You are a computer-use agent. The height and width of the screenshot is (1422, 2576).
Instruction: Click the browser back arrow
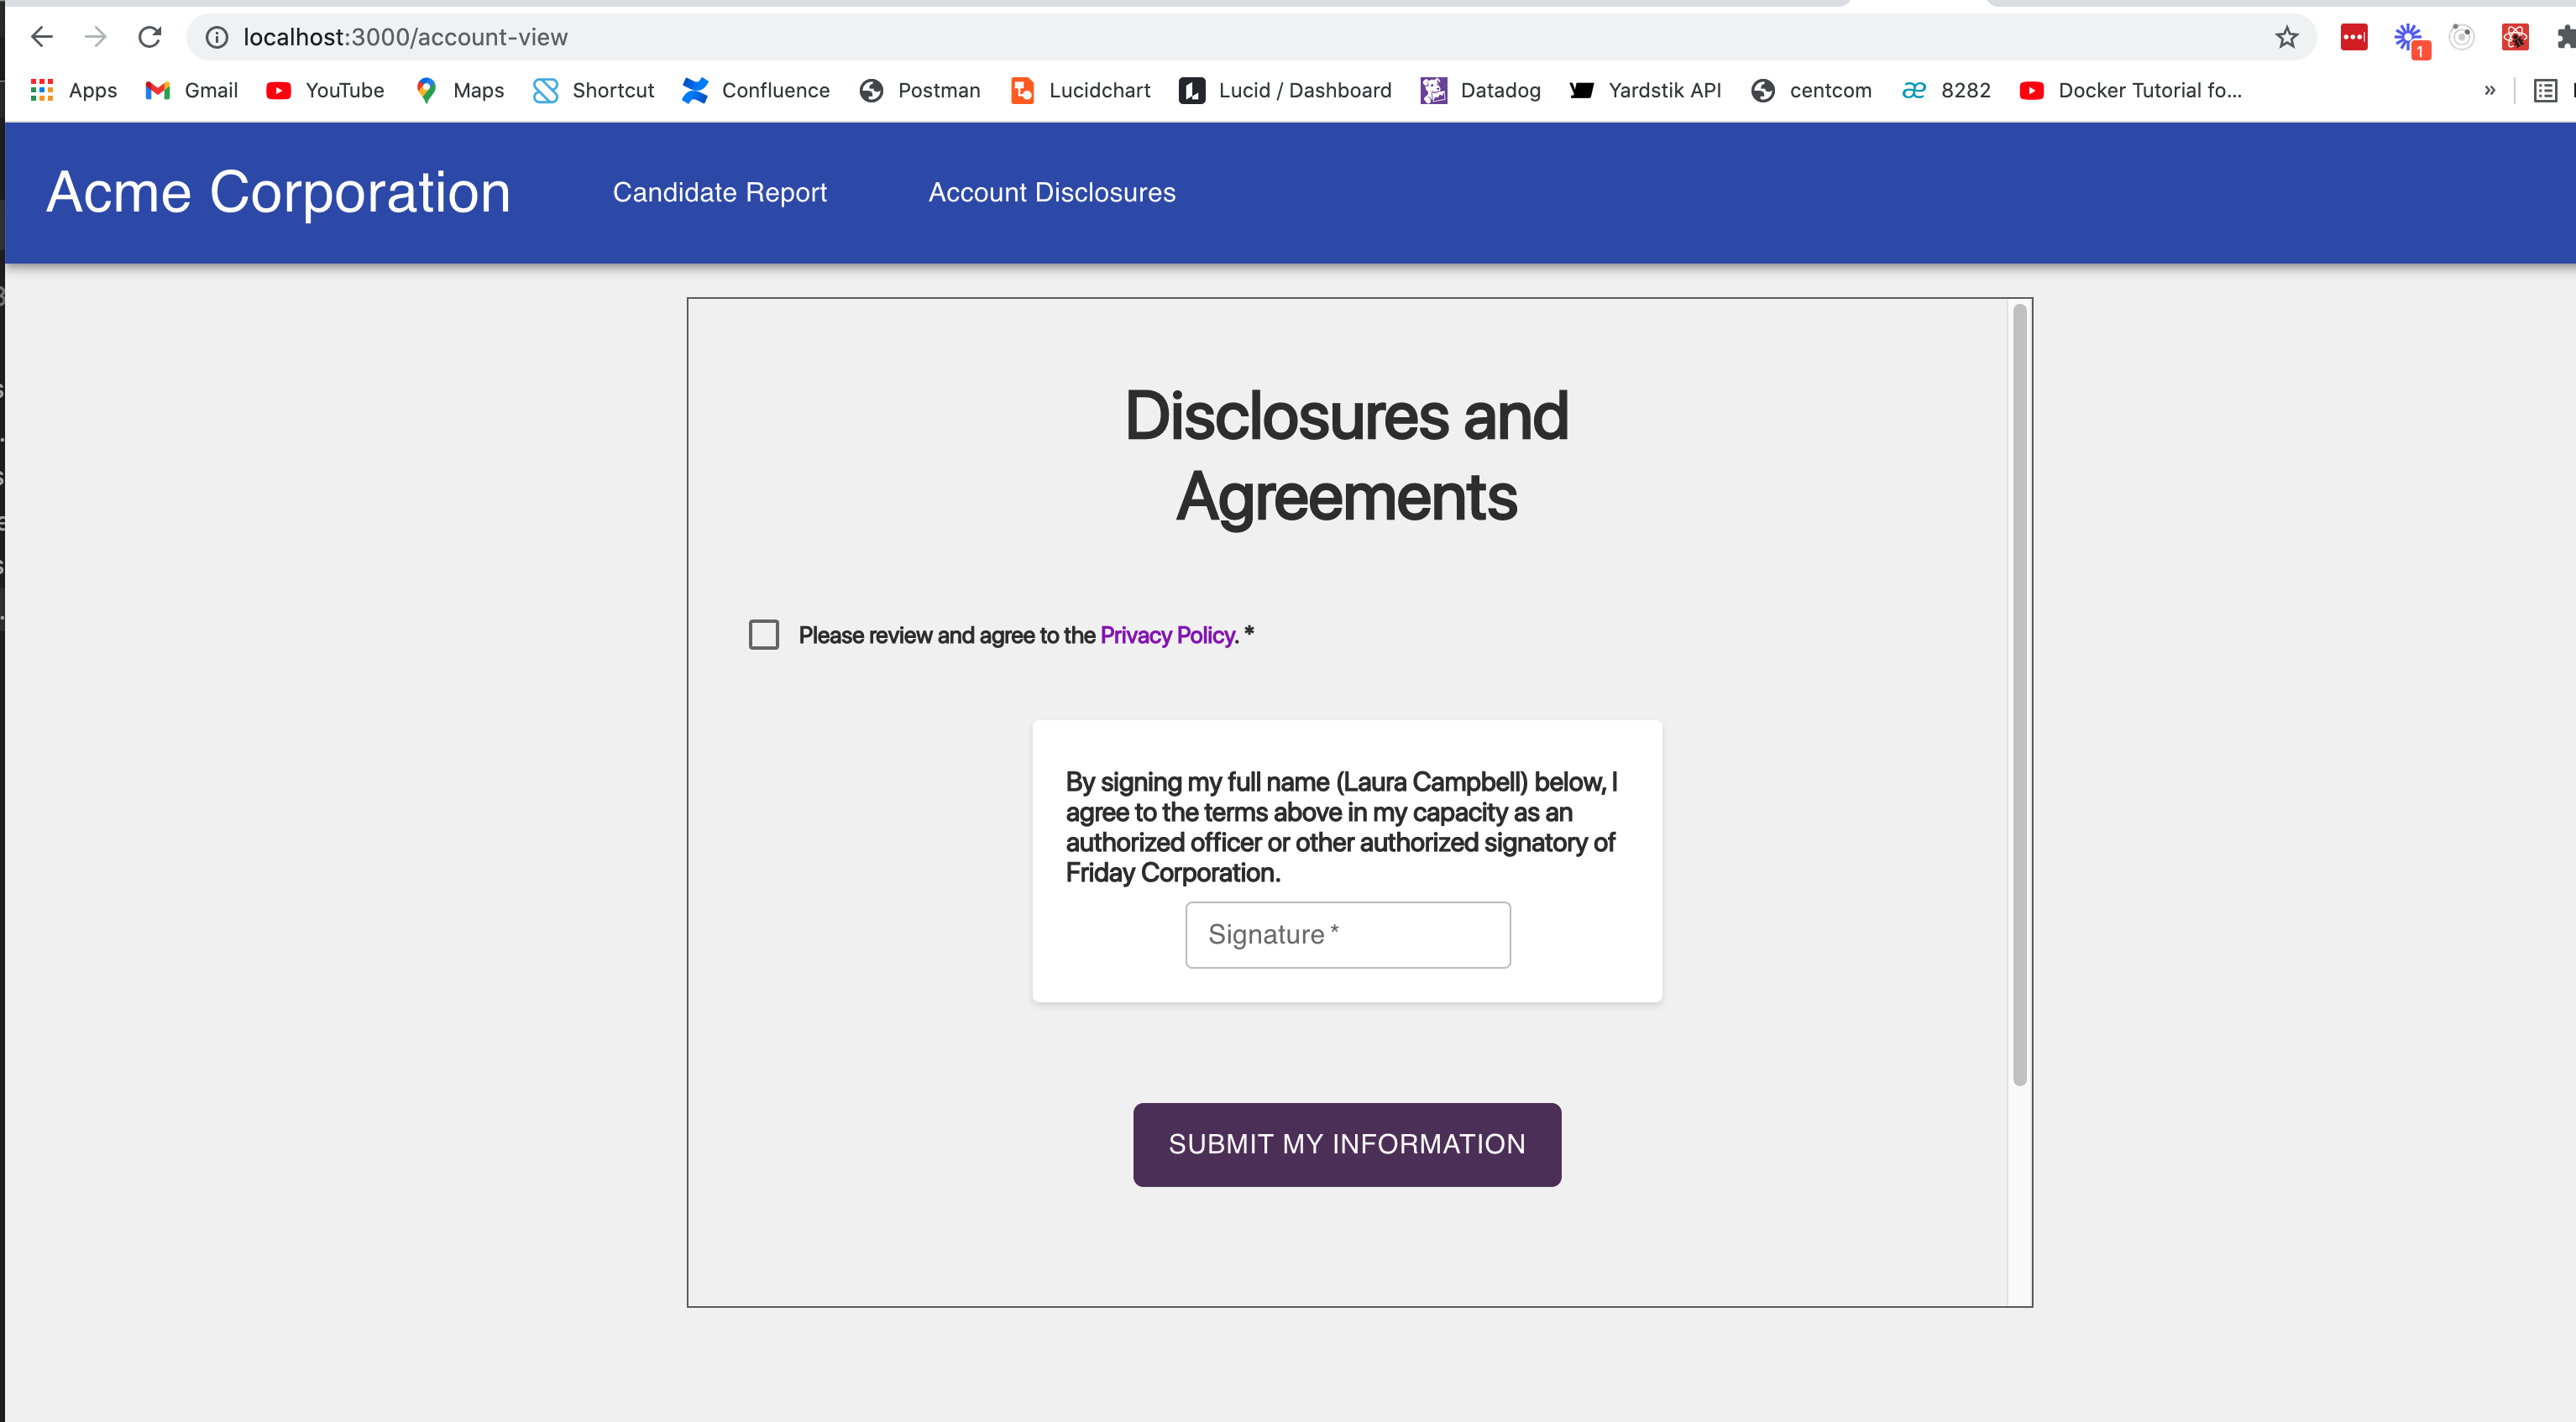click(41, 37)
